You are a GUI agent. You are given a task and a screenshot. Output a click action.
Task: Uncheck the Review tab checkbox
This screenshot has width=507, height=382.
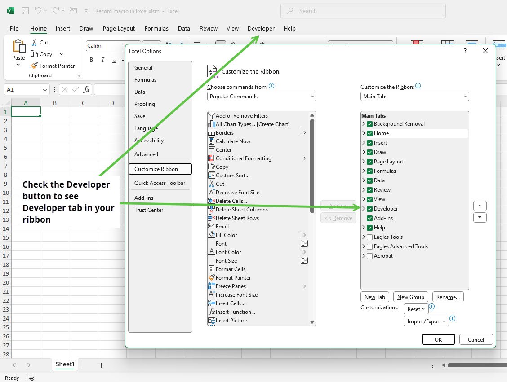coord(369,190)
